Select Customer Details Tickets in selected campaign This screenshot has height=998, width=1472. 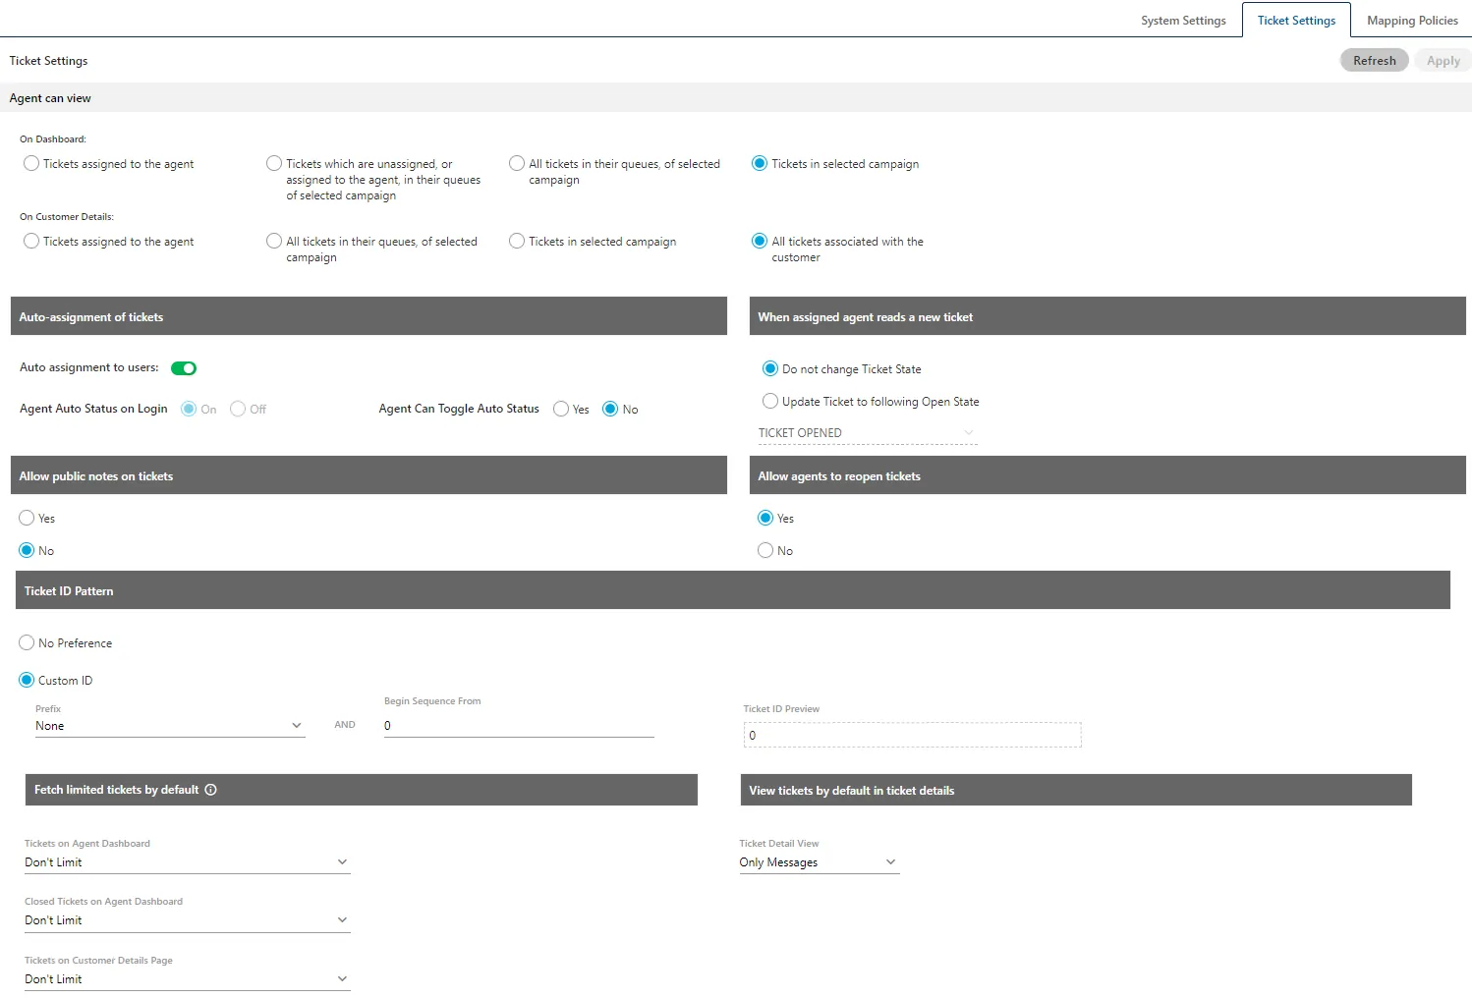pyautogui.click(x=517, y=241)
